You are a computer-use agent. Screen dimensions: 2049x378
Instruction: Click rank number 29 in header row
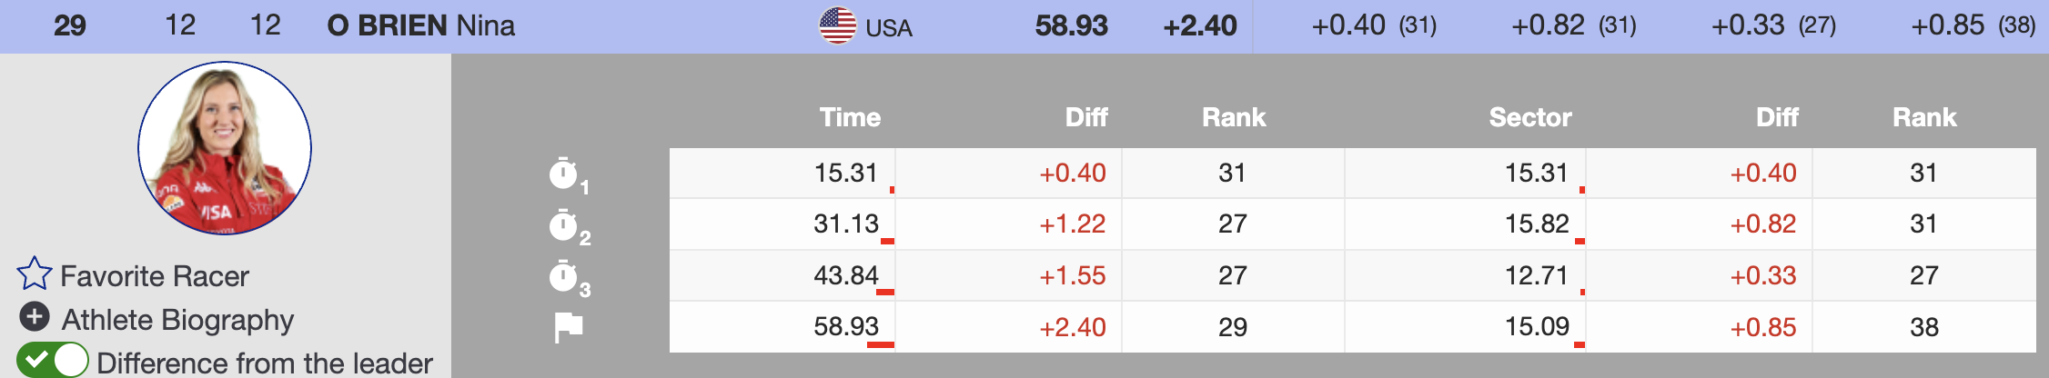tap(70, 25)
